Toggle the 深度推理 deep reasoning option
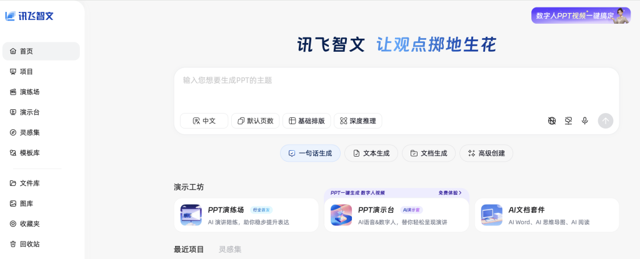Screen dimensions: 640x259 [357, 121]
